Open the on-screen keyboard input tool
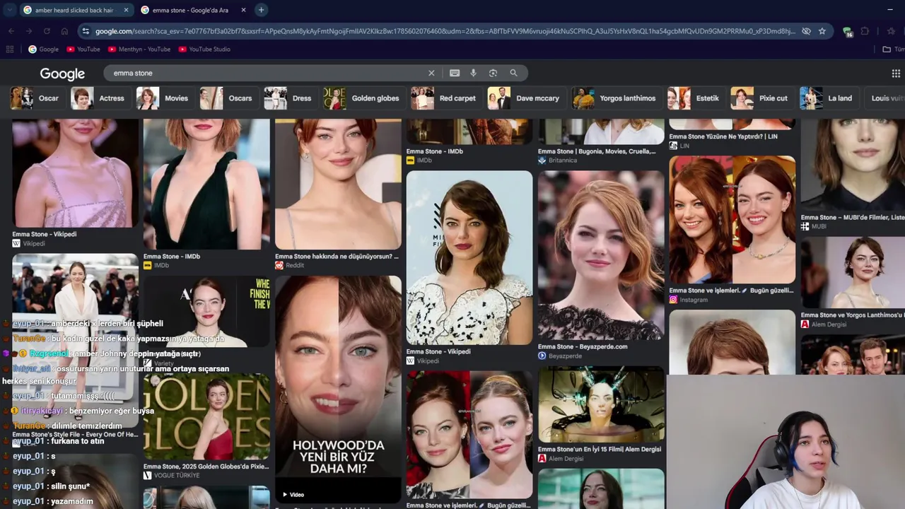The height and width of the screenshot is (509, 905). (x=455, y=73)
